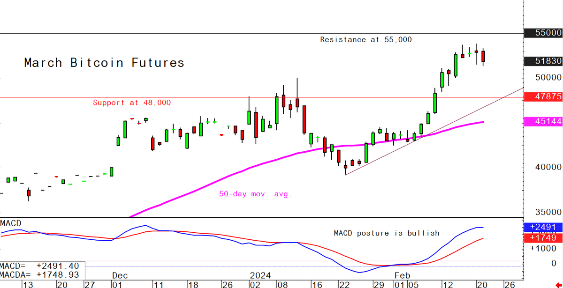The width and height of the screenshot is (563, 288).
Task: Click the final red candlestick at 51830
Action: tap(483, 57)
